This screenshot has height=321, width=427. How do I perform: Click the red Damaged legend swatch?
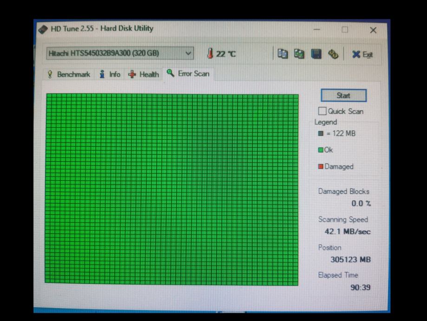[321, 167]
